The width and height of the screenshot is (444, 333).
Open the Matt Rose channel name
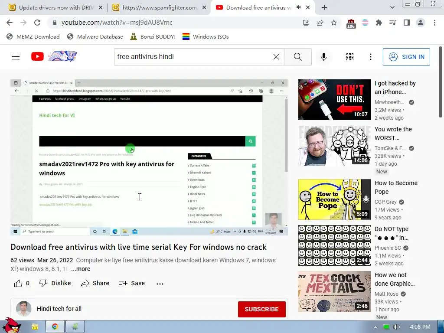pos(386,294)
